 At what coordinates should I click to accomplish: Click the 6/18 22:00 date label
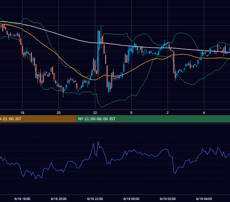95,199
